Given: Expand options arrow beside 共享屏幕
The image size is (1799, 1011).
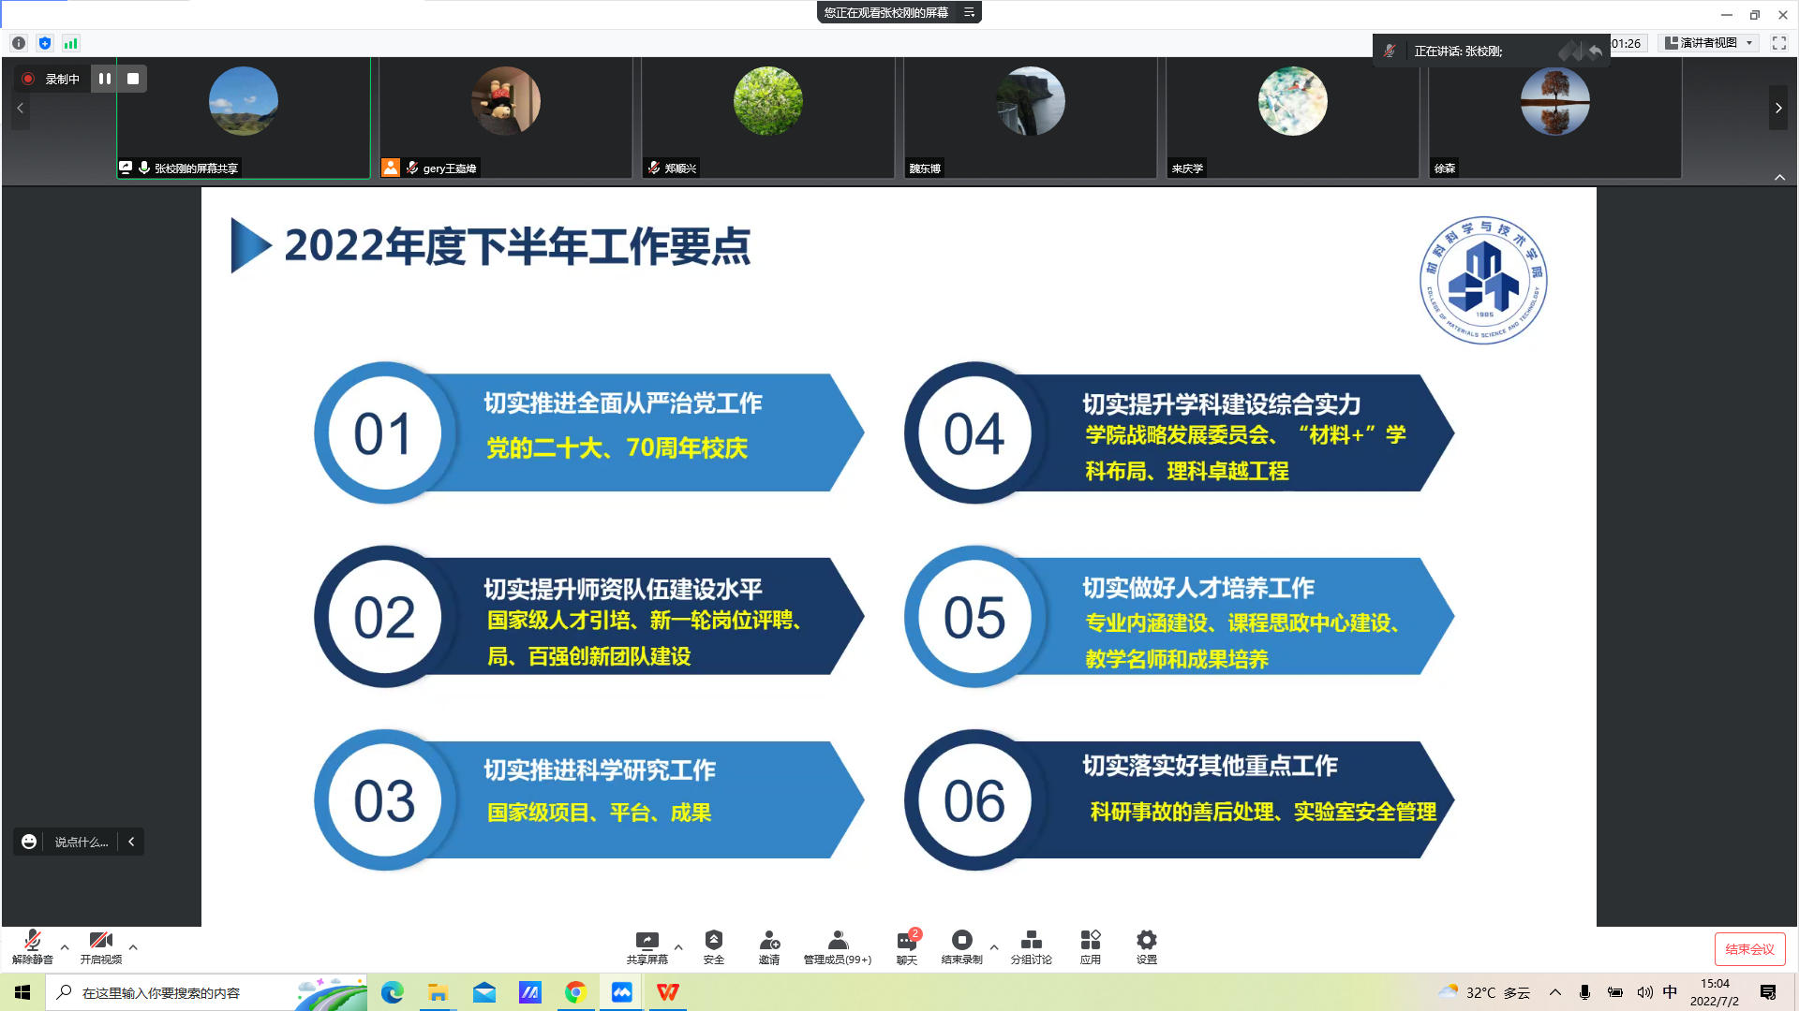Looking at the screenshot, I should coord(678,947).
